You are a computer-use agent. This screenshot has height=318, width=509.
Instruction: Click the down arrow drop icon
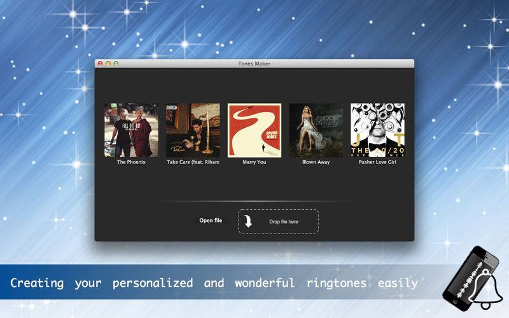tap(248, 221)
